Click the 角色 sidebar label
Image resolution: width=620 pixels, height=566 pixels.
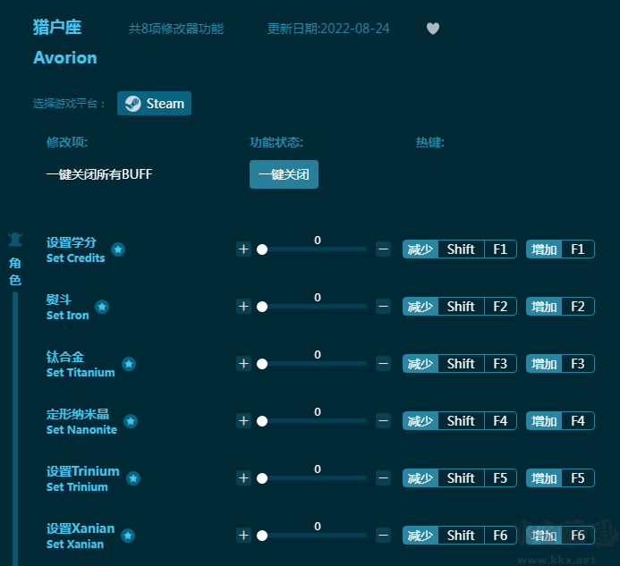(x=15, y=272)
